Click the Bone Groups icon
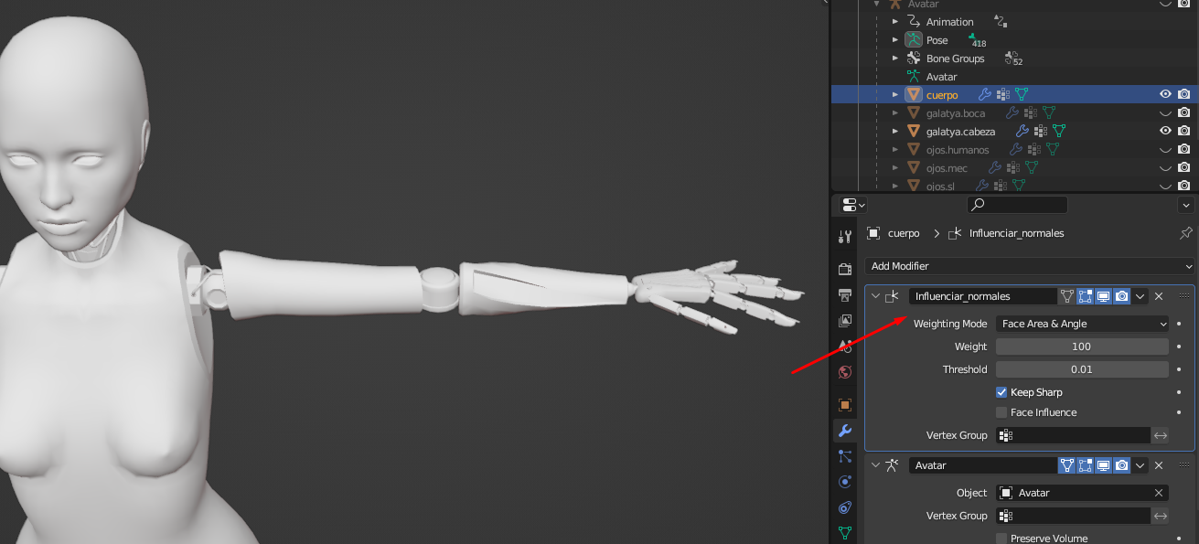The width and height of the screenshot is (1199, 544). click(x=913, y=58)
